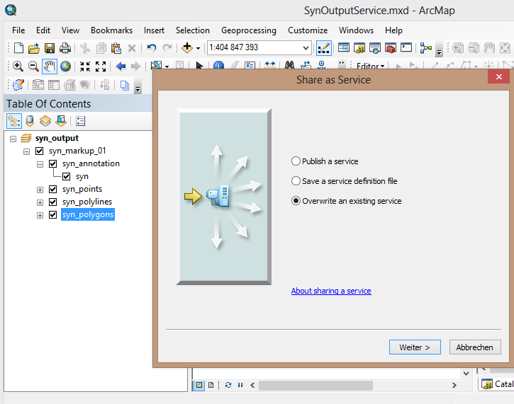Switch to List By Source view
514x404 pixels.
[30, 121]
